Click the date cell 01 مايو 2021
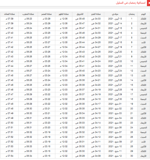 tap(115, 104)
